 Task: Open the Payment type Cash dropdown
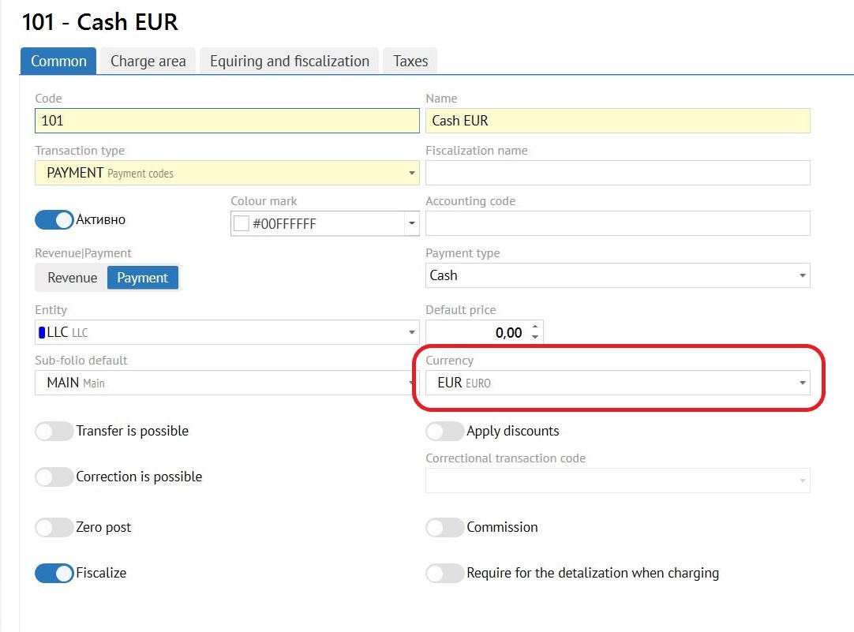802,276
